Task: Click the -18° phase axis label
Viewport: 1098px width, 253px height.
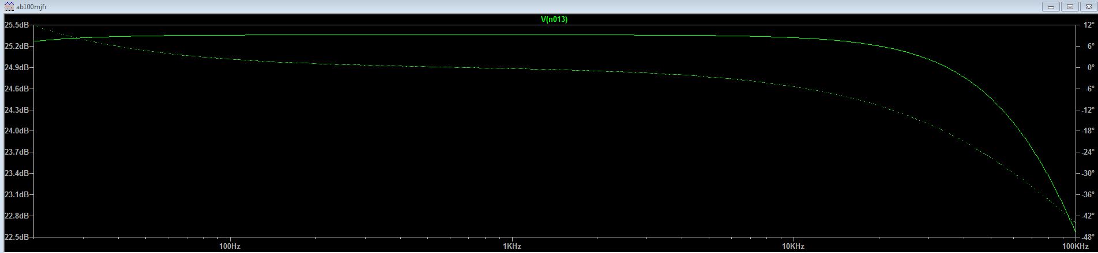Action: [1087, 131]
